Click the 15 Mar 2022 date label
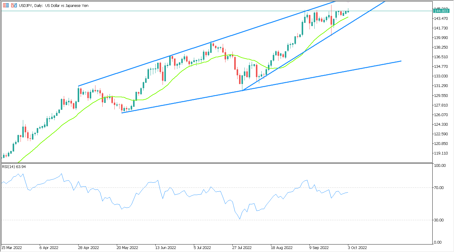Image resolution: width=454 pixels, height=252 pixels. point(12,248)
